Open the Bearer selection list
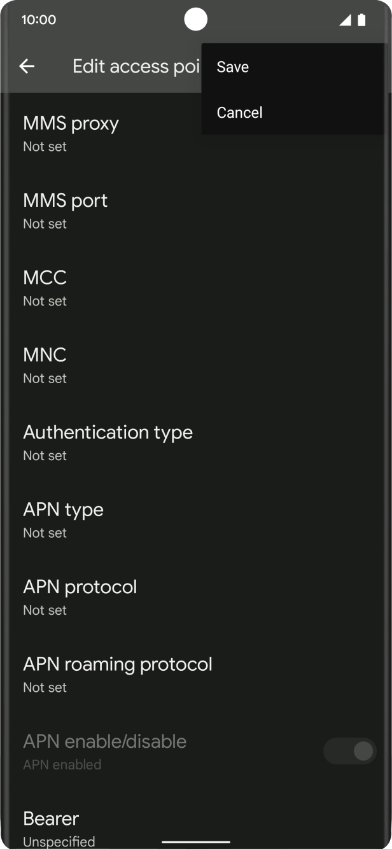Image resolution: width=392 pixels, height=849 pixels. coord(59,827)
